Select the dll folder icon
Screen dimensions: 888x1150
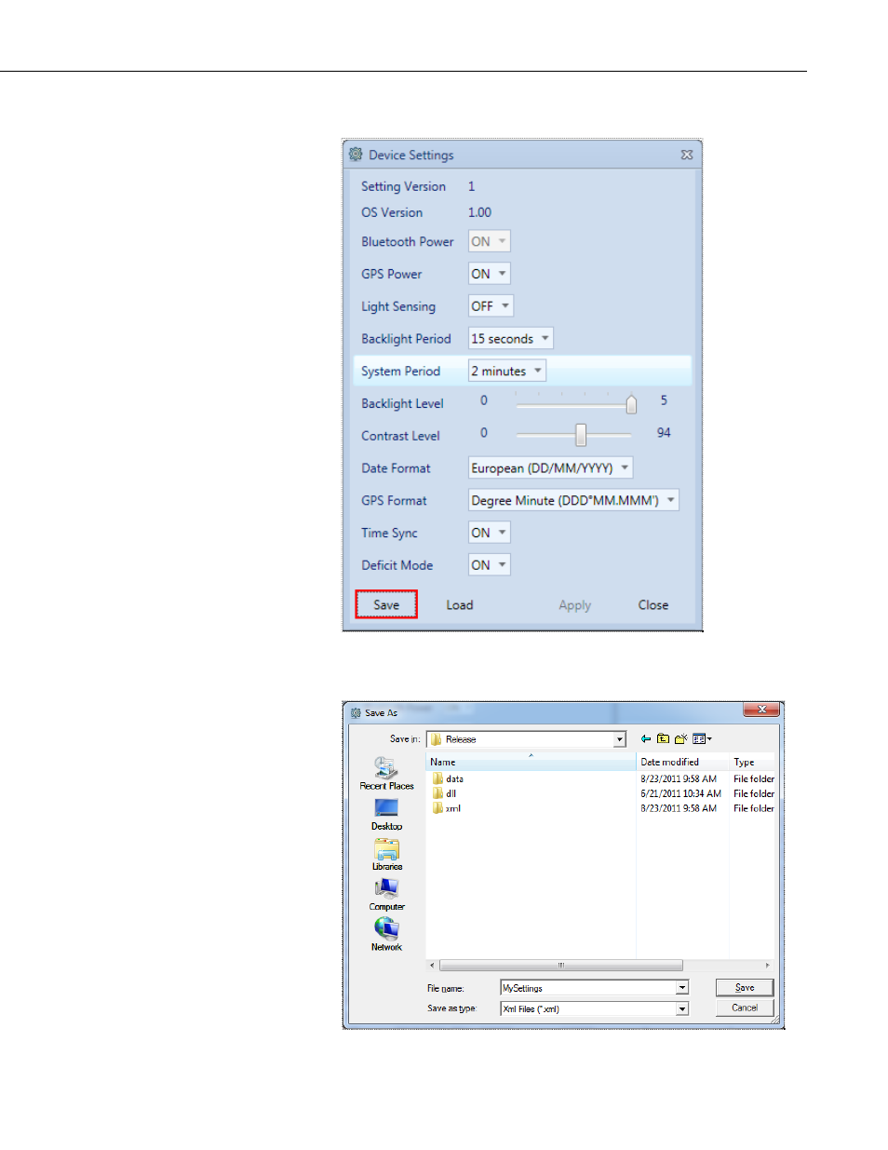437,793
